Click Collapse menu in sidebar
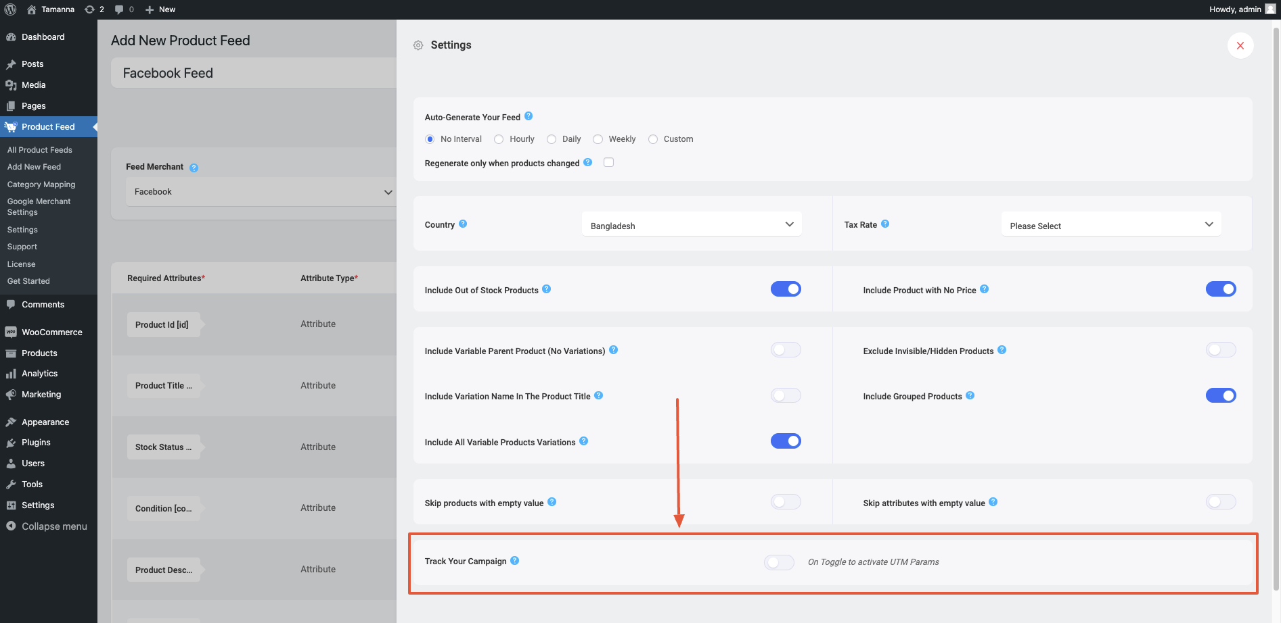This screenshot has height=623, width=1281. (x=46, y=526)
